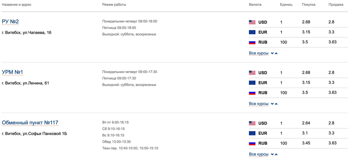Click the EU flag icon for РУ №2
The image size is (348, 162).
252,32
